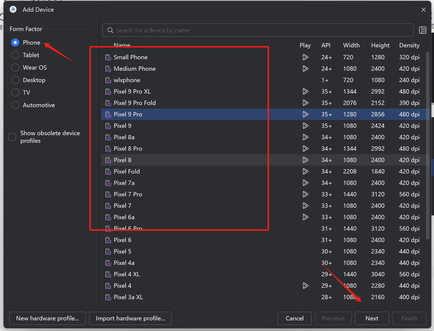Click Play Store icon for Small Phone
The width and height of the screenshot is (434, 331).
[306, 57]
